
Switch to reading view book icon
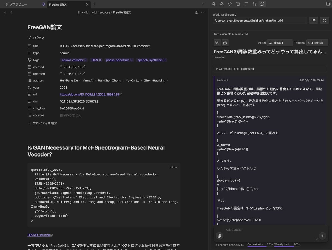[x=196, y=12]
